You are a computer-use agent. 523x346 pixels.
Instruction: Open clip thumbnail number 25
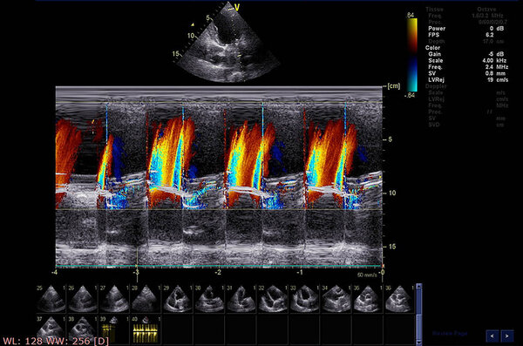coord(51,299)
